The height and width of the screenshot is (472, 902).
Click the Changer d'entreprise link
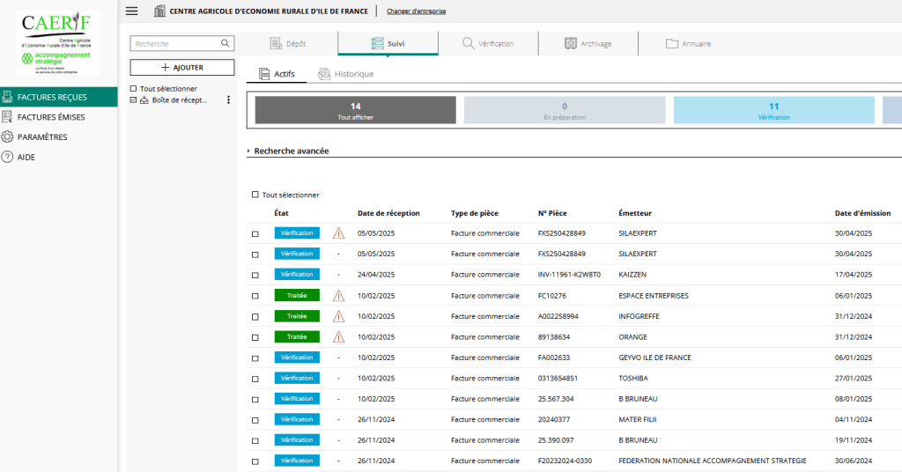coord(416,11)
